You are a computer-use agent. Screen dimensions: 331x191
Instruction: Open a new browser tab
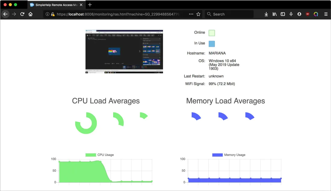click(x=90, y=5)
